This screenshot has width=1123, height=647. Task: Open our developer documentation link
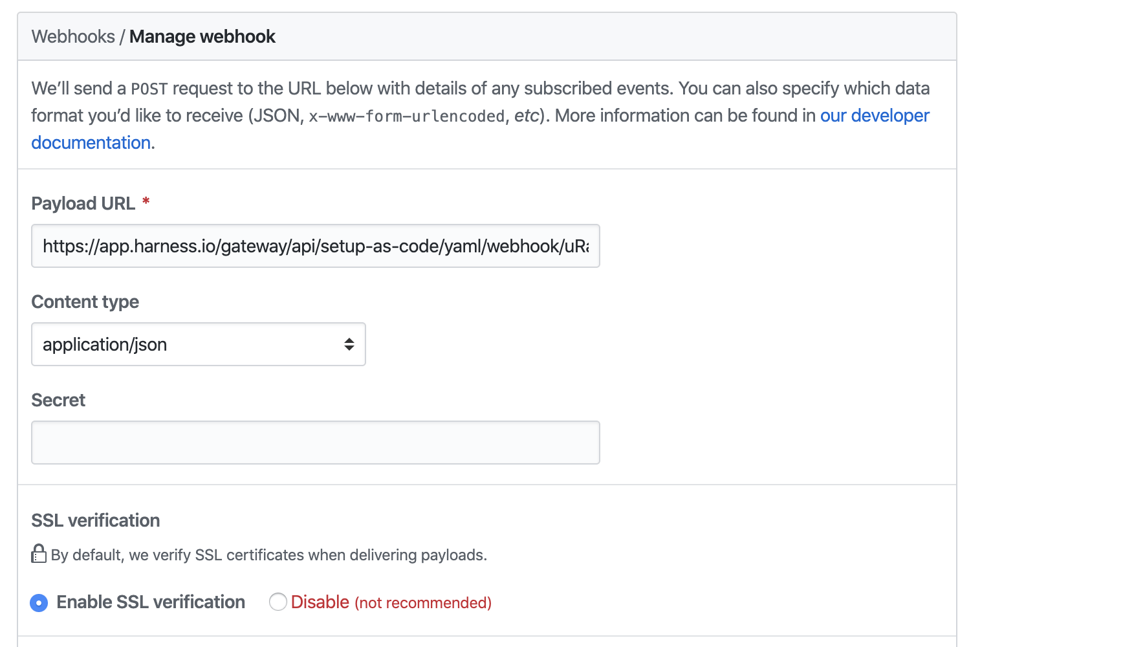point(875,115)
